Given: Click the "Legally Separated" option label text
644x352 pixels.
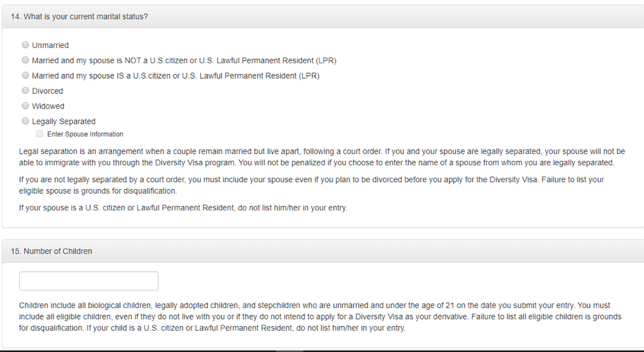Looking at the screenshot, I should (x=64, y=121).
